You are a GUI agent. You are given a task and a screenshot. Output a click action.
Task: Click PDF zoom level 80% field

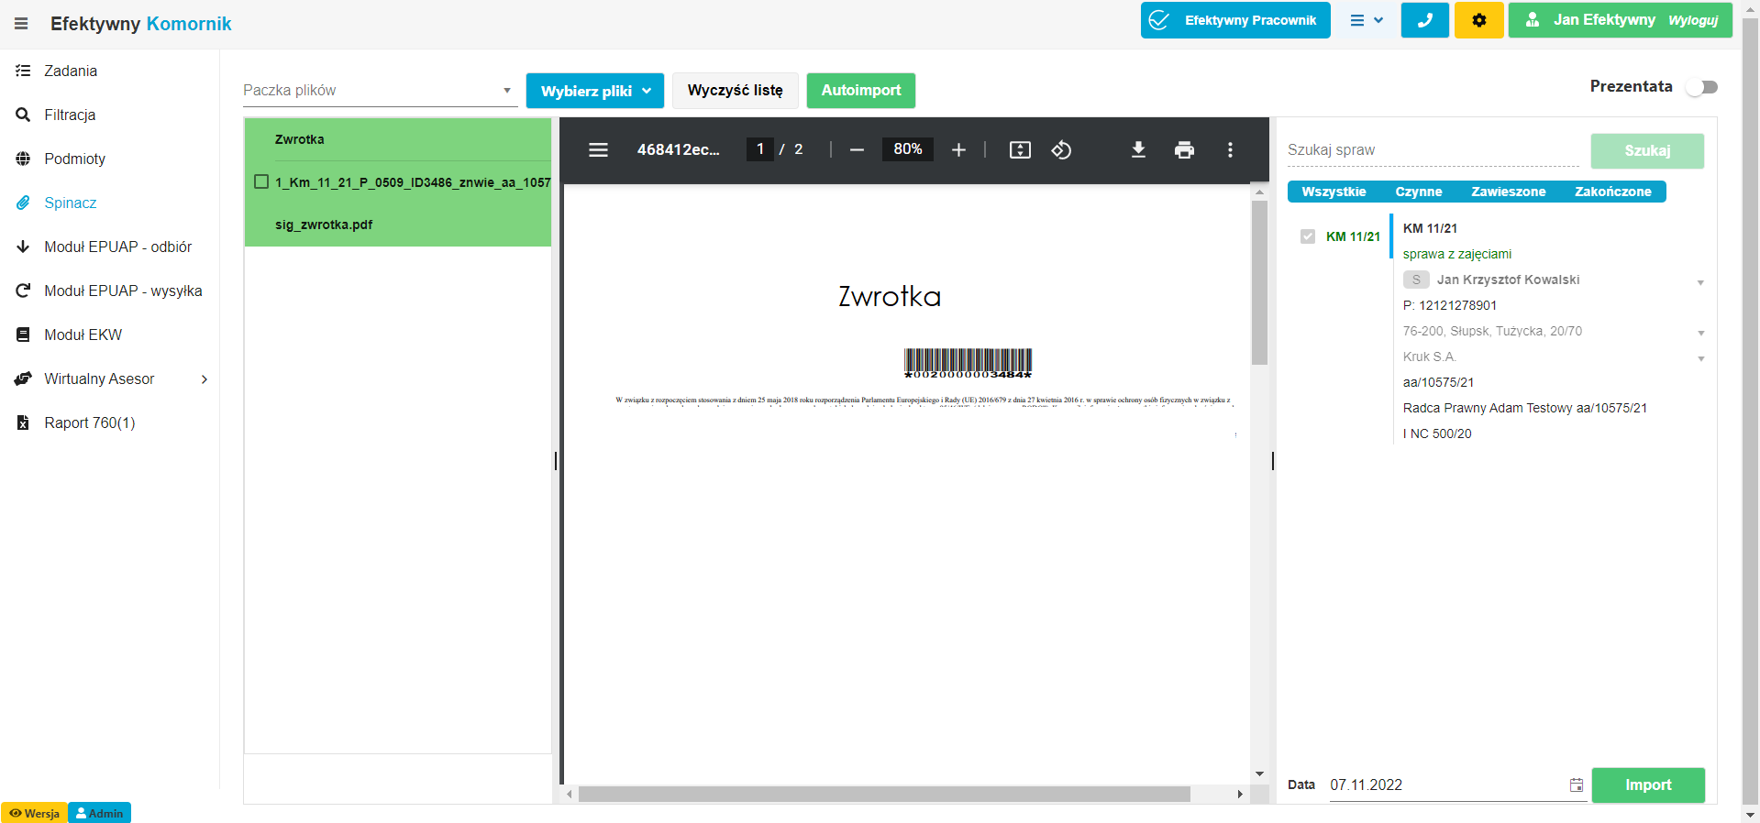point(907,149)
